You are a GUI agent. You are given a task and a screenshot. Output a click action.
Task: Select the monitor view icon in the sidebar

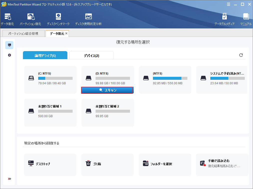point(9,45)
